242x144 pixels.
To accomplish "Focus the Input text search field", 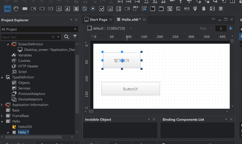I will (26, 37).
